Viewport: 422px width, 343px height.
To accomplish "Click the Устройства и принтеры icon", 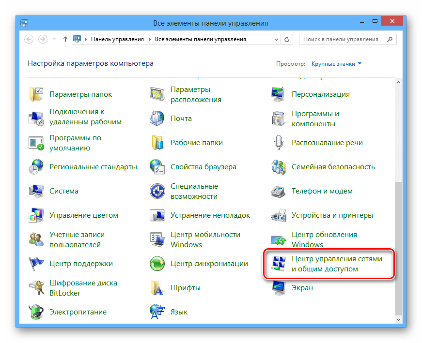I will pos(279,215).
